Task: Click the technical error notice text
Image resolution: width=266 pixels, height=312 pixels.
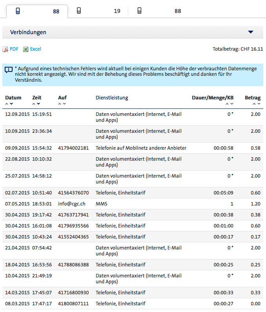Action: click(136, 74)
